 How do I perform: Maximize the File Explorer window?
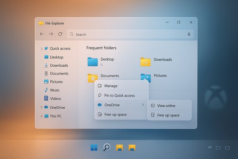[x=178, y=22]
